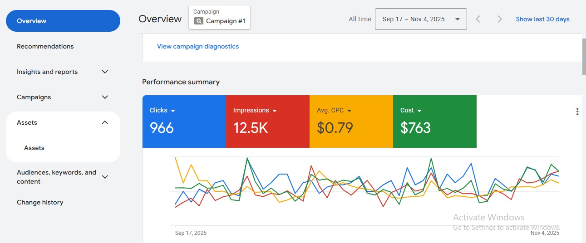The width and height of the screenshot is (586, 243).
Task: Select the green Cost metric card
Action: [x=435, y=121]
